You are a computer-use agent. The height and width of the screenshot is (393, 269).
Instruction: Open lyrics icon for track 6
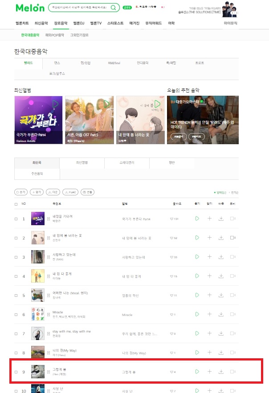[49, 315]
